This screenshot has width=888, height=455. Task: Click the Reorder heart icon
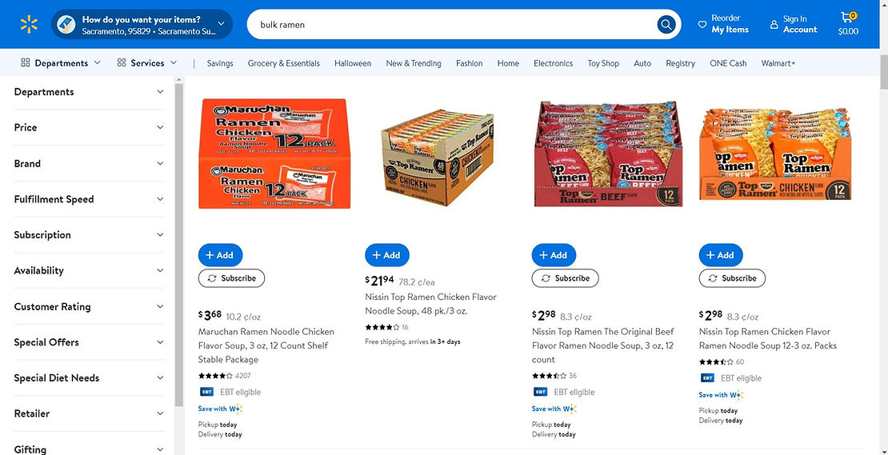click(702, 24)
